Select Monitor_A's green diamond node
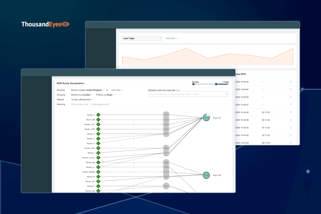 point(98,114)
